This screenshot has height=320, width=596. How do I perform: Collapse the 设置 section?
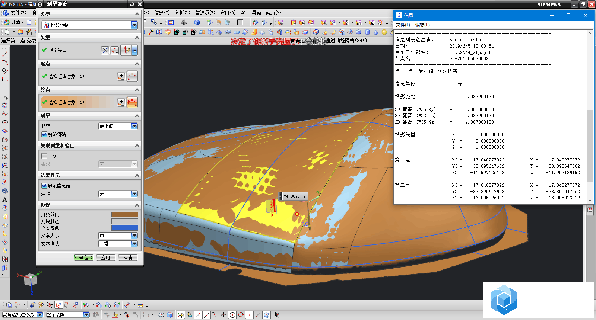pos(137,205)
